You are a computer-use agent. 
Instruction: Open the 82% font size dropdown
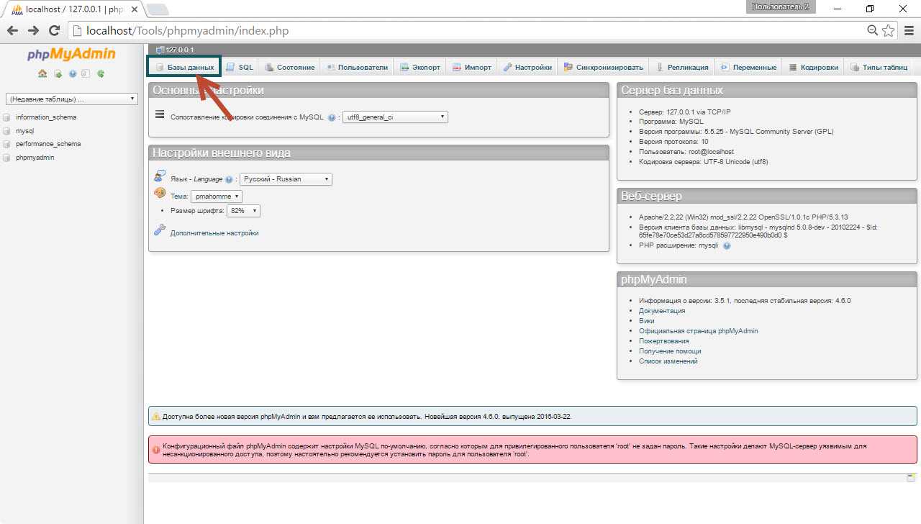coord(242,211)
